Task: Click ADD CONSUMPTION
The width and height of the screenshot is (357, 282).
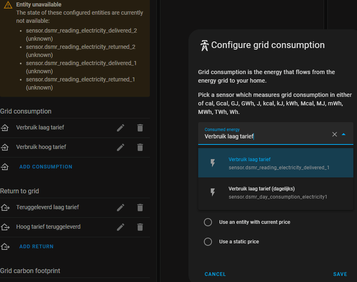Action: coord(46,167)
